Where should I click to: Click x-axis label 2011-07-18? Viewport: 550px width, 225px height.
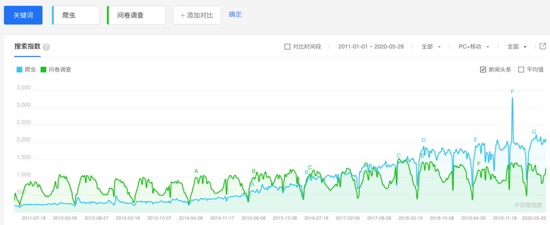tap(34, 217)
